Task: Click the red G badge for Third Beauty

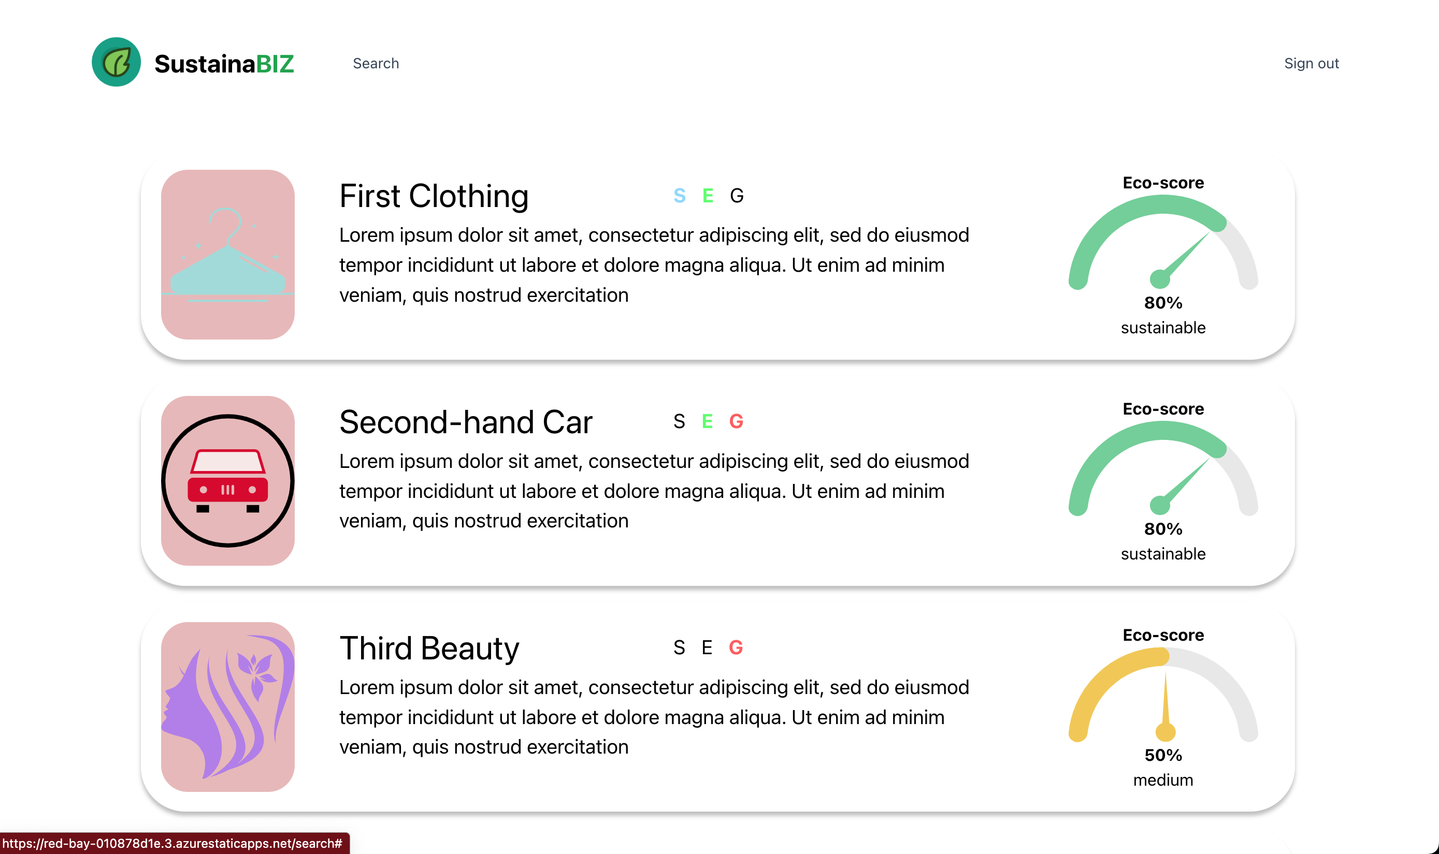Action: click(x=736, y=647)
